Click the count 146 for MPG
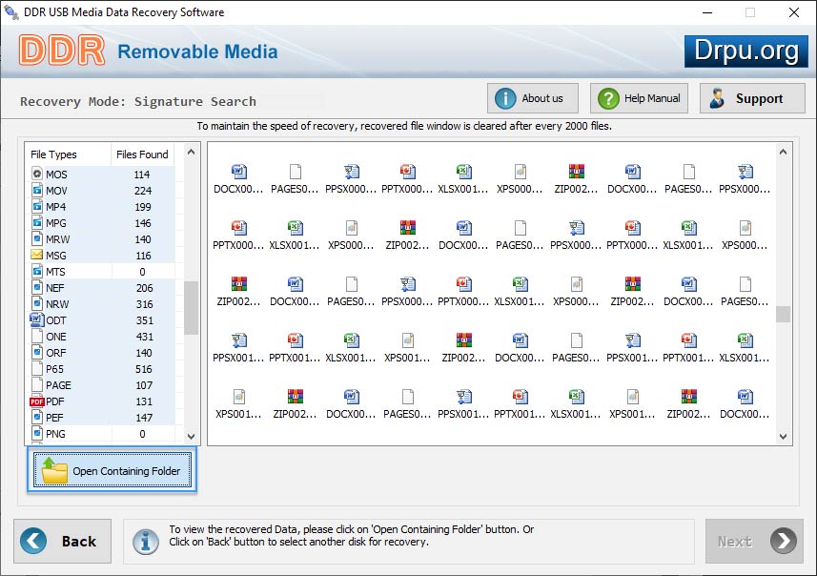The height and width of the screenshot is (576, 817). [143, 222]
